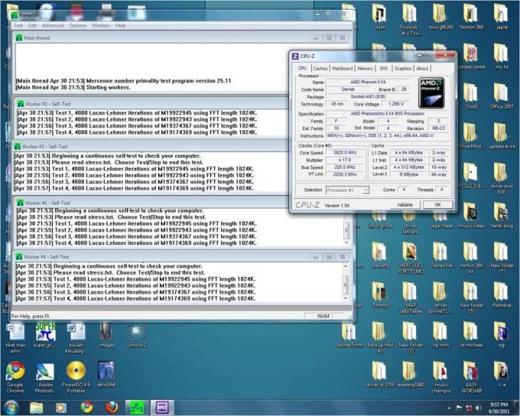This screenshot has height=416, width=520.
Task: Open the Edit menu in Prime95
Action: 32,25
